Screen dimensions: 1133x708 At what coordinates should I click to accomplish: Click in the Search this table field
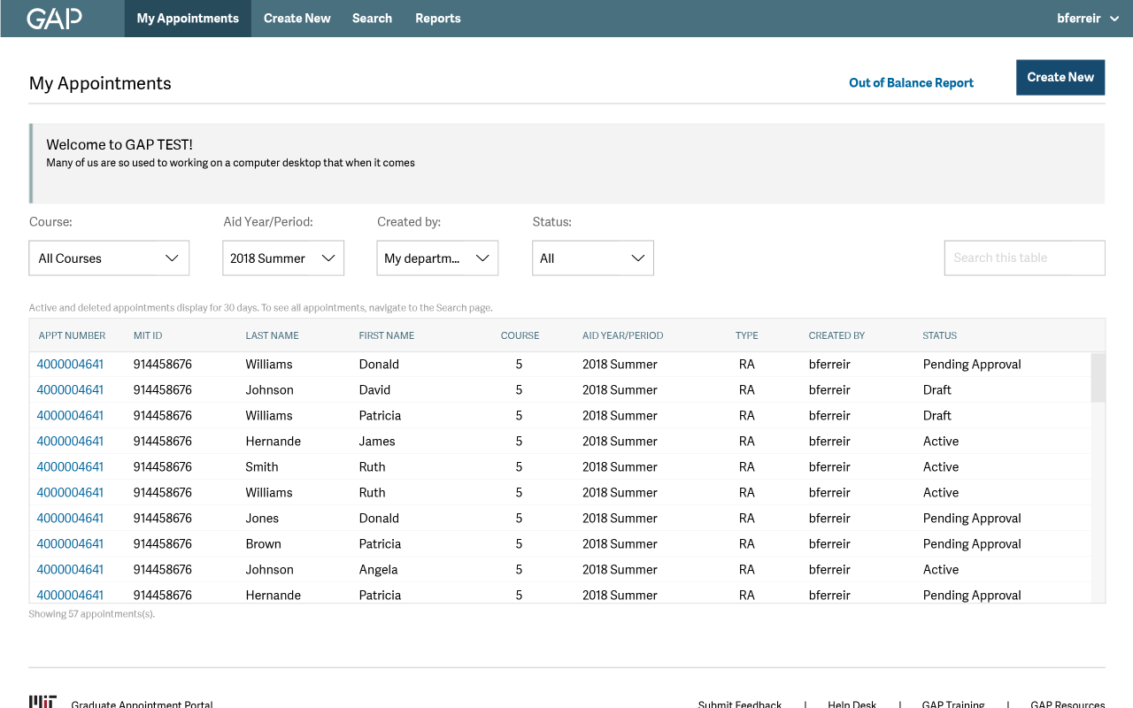1024,258
